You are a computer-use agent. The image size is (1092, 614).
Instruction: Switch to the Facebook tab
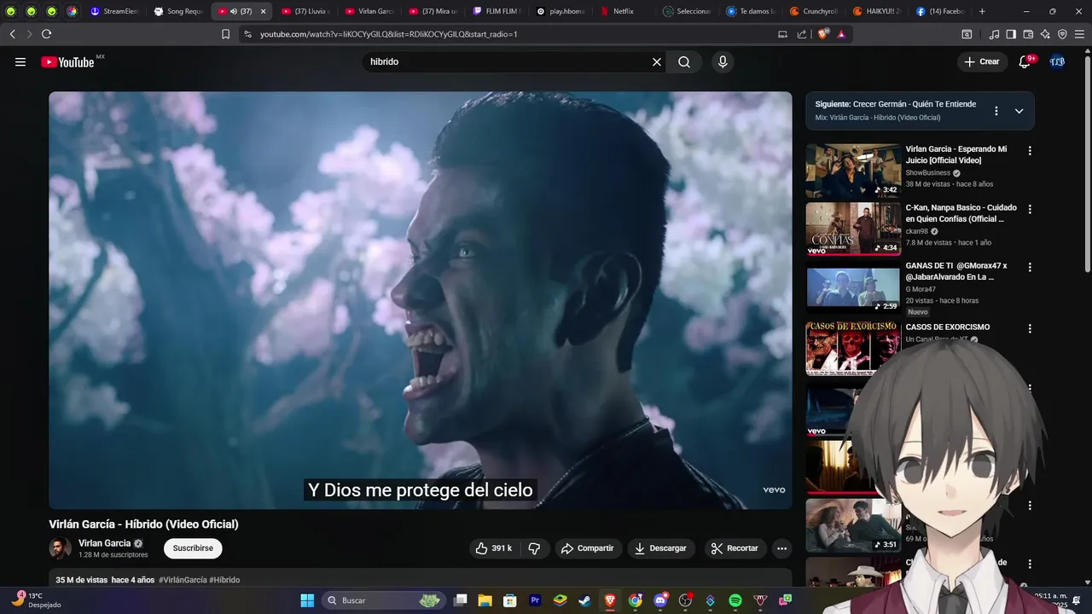point(943,11)
